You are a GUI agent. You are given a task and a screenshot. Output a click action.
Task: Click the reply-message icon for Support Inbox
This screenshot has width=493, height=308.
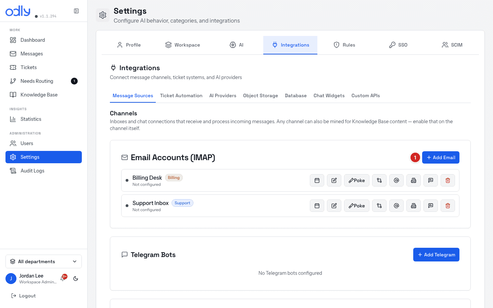tap(431, 206)
